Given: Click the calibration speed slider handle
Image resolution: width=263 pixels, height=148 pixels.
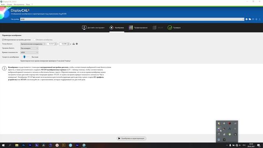Looking at the screenshot, I should click(x=25, y=57).
